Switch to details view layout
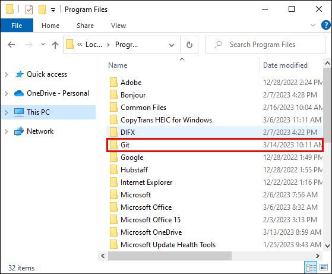 [311, 267]
